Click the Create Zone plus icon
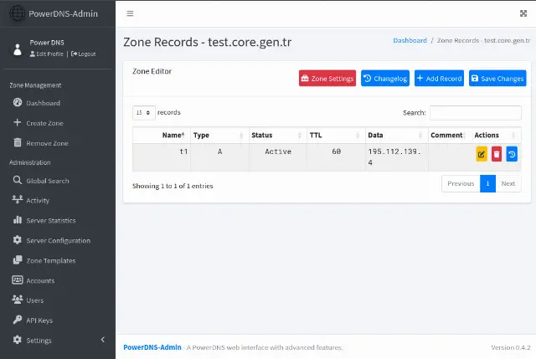The image size is (536, 359). [x=17, y=122]
